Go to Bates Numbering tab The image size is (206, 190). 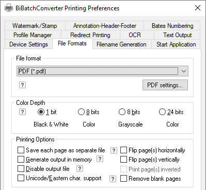[172, 26]
